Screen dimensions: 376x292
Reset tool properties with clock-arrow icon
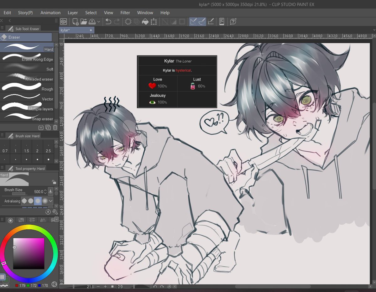tap(48, 212)
